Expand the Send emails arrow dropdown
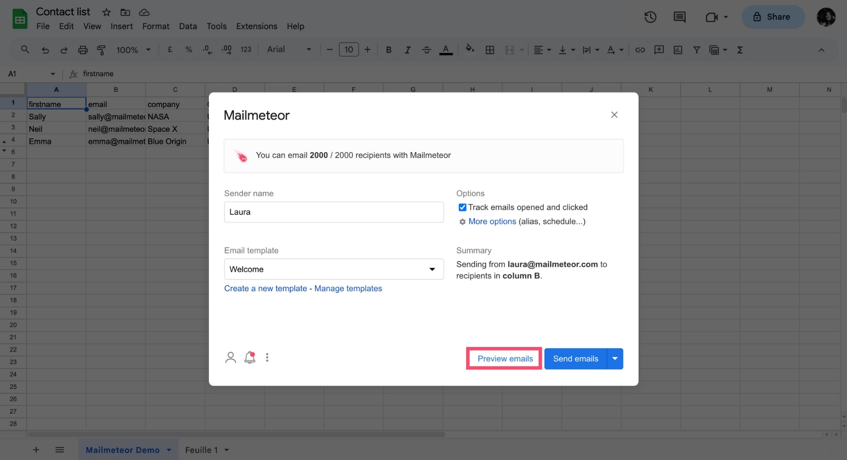This screenshot has height=460, width=847. [615, 359]
